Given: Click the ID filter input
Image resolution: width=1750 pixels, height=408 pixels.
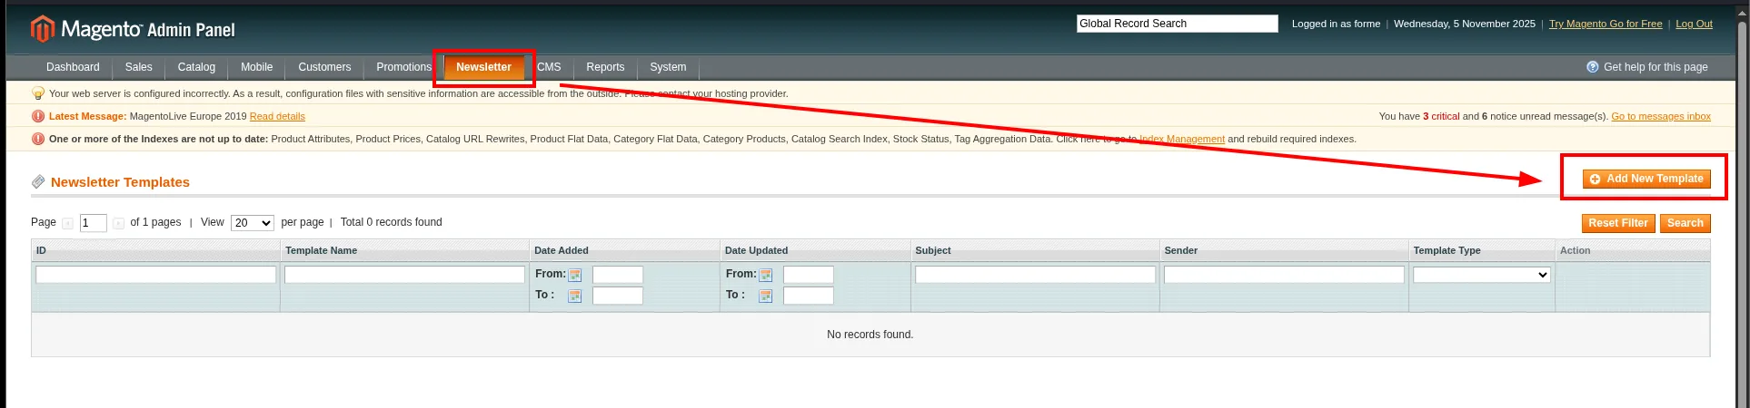Looking at the screenshot, I should tap(156, 275).
